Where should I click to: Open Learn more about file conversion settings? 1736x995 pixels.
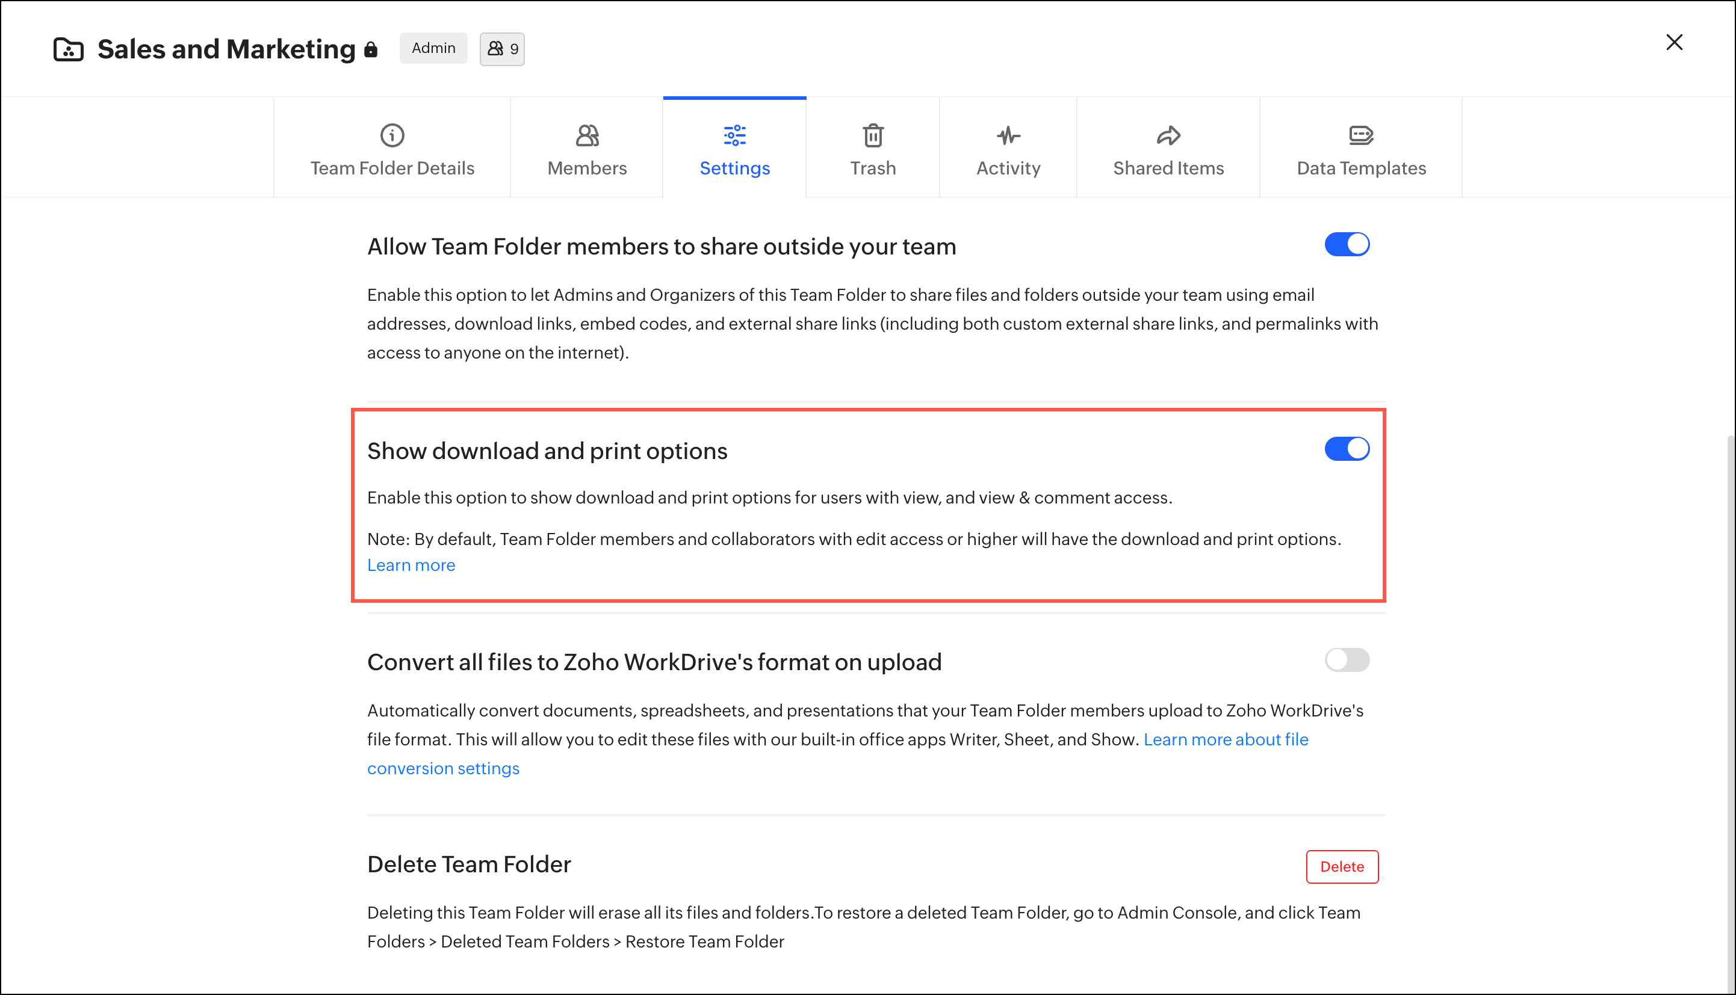tap(1225, 739)
